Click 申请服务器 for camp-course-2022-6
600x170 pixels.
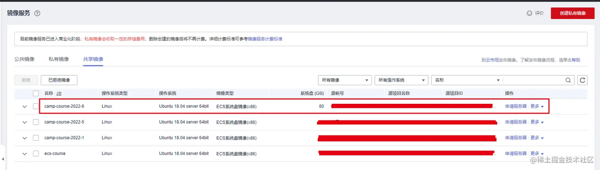click(x=516, y=106)
